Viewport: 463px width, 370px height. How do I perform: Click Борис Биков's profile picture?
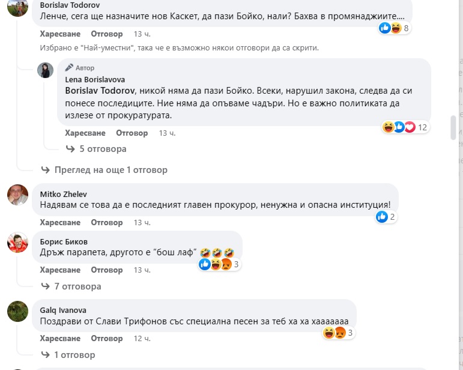[17, 242]
